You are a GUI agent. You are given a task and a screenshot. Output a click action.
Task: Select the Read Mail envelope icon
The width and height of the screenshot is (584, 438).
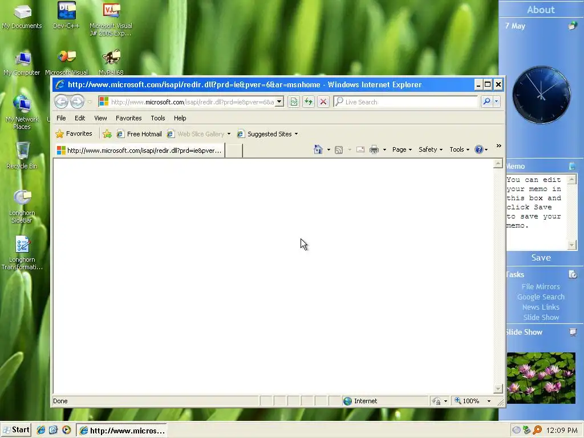tap(360, 150)
